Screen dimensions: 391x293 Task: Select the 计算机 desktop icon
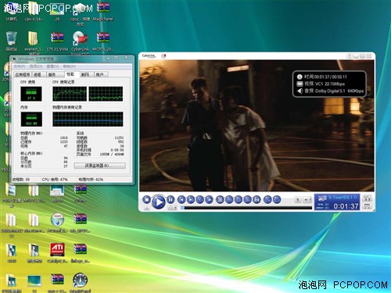12,12
